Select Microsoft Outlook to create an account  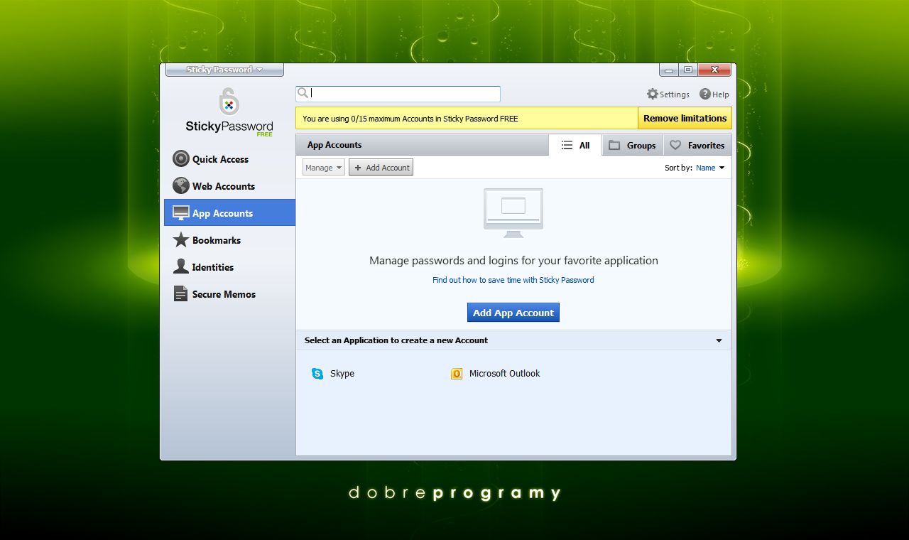[496, 374]
